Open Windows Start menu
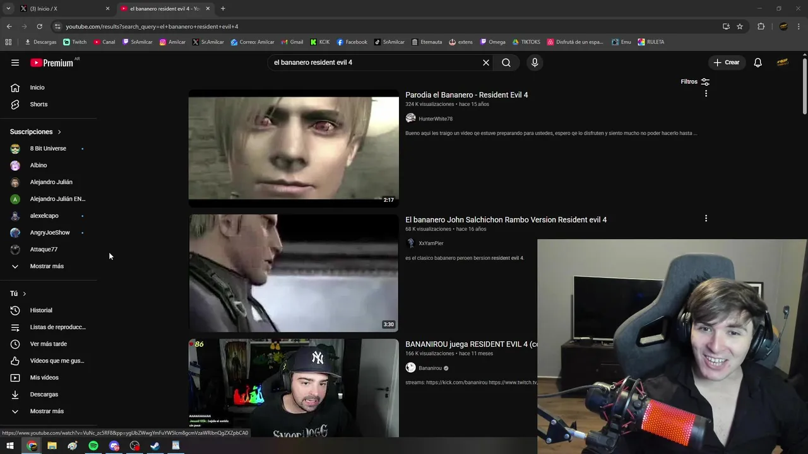Image resolution: width=808 pixels, height=454 pixels. coord(10,446)
